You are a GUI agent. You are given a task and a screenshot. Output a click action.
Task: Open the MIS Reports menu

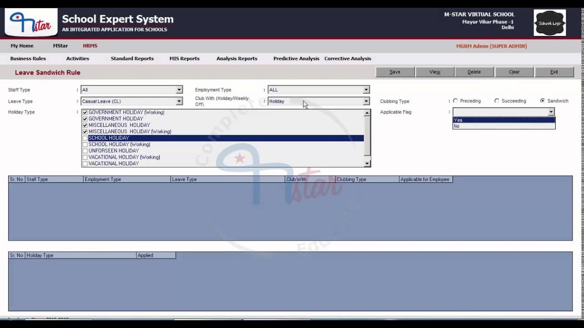pyautogui.click(x=184, y=59)
